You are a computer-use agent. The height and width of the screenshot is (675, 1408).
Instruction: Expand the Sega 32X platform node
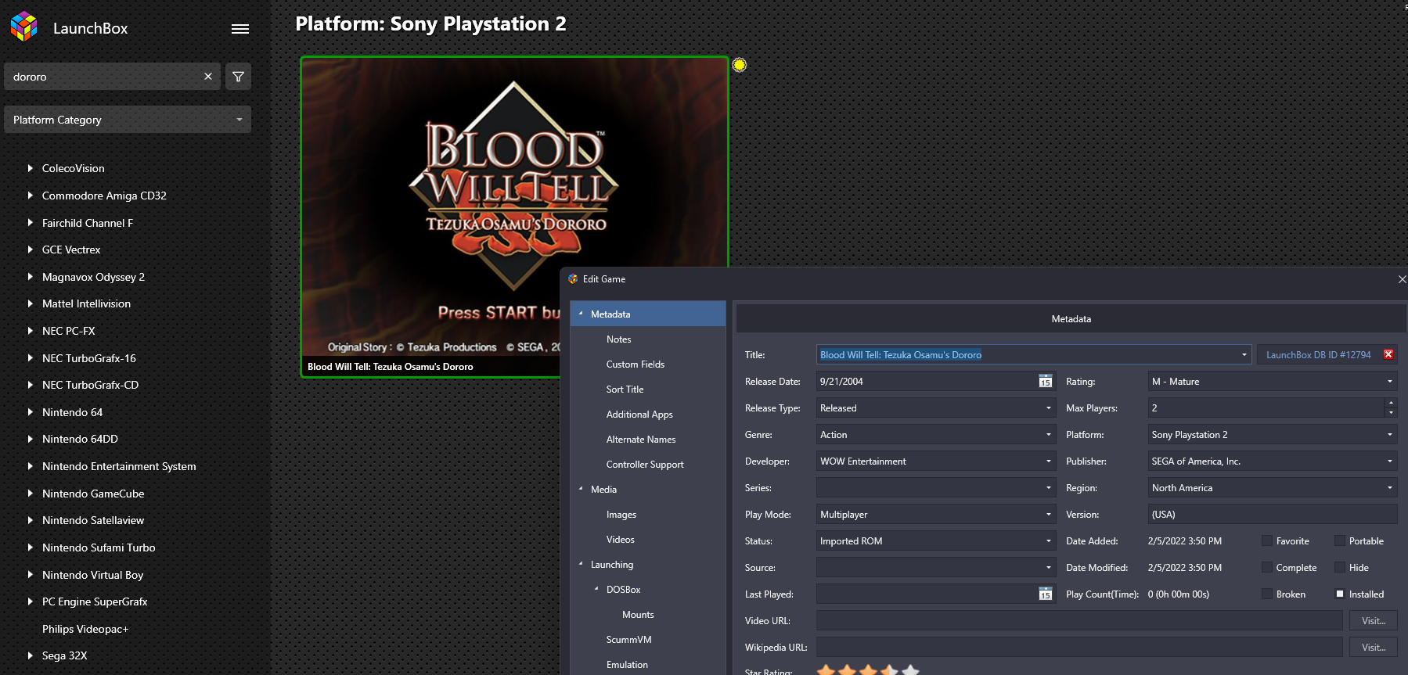pos(30,655)
